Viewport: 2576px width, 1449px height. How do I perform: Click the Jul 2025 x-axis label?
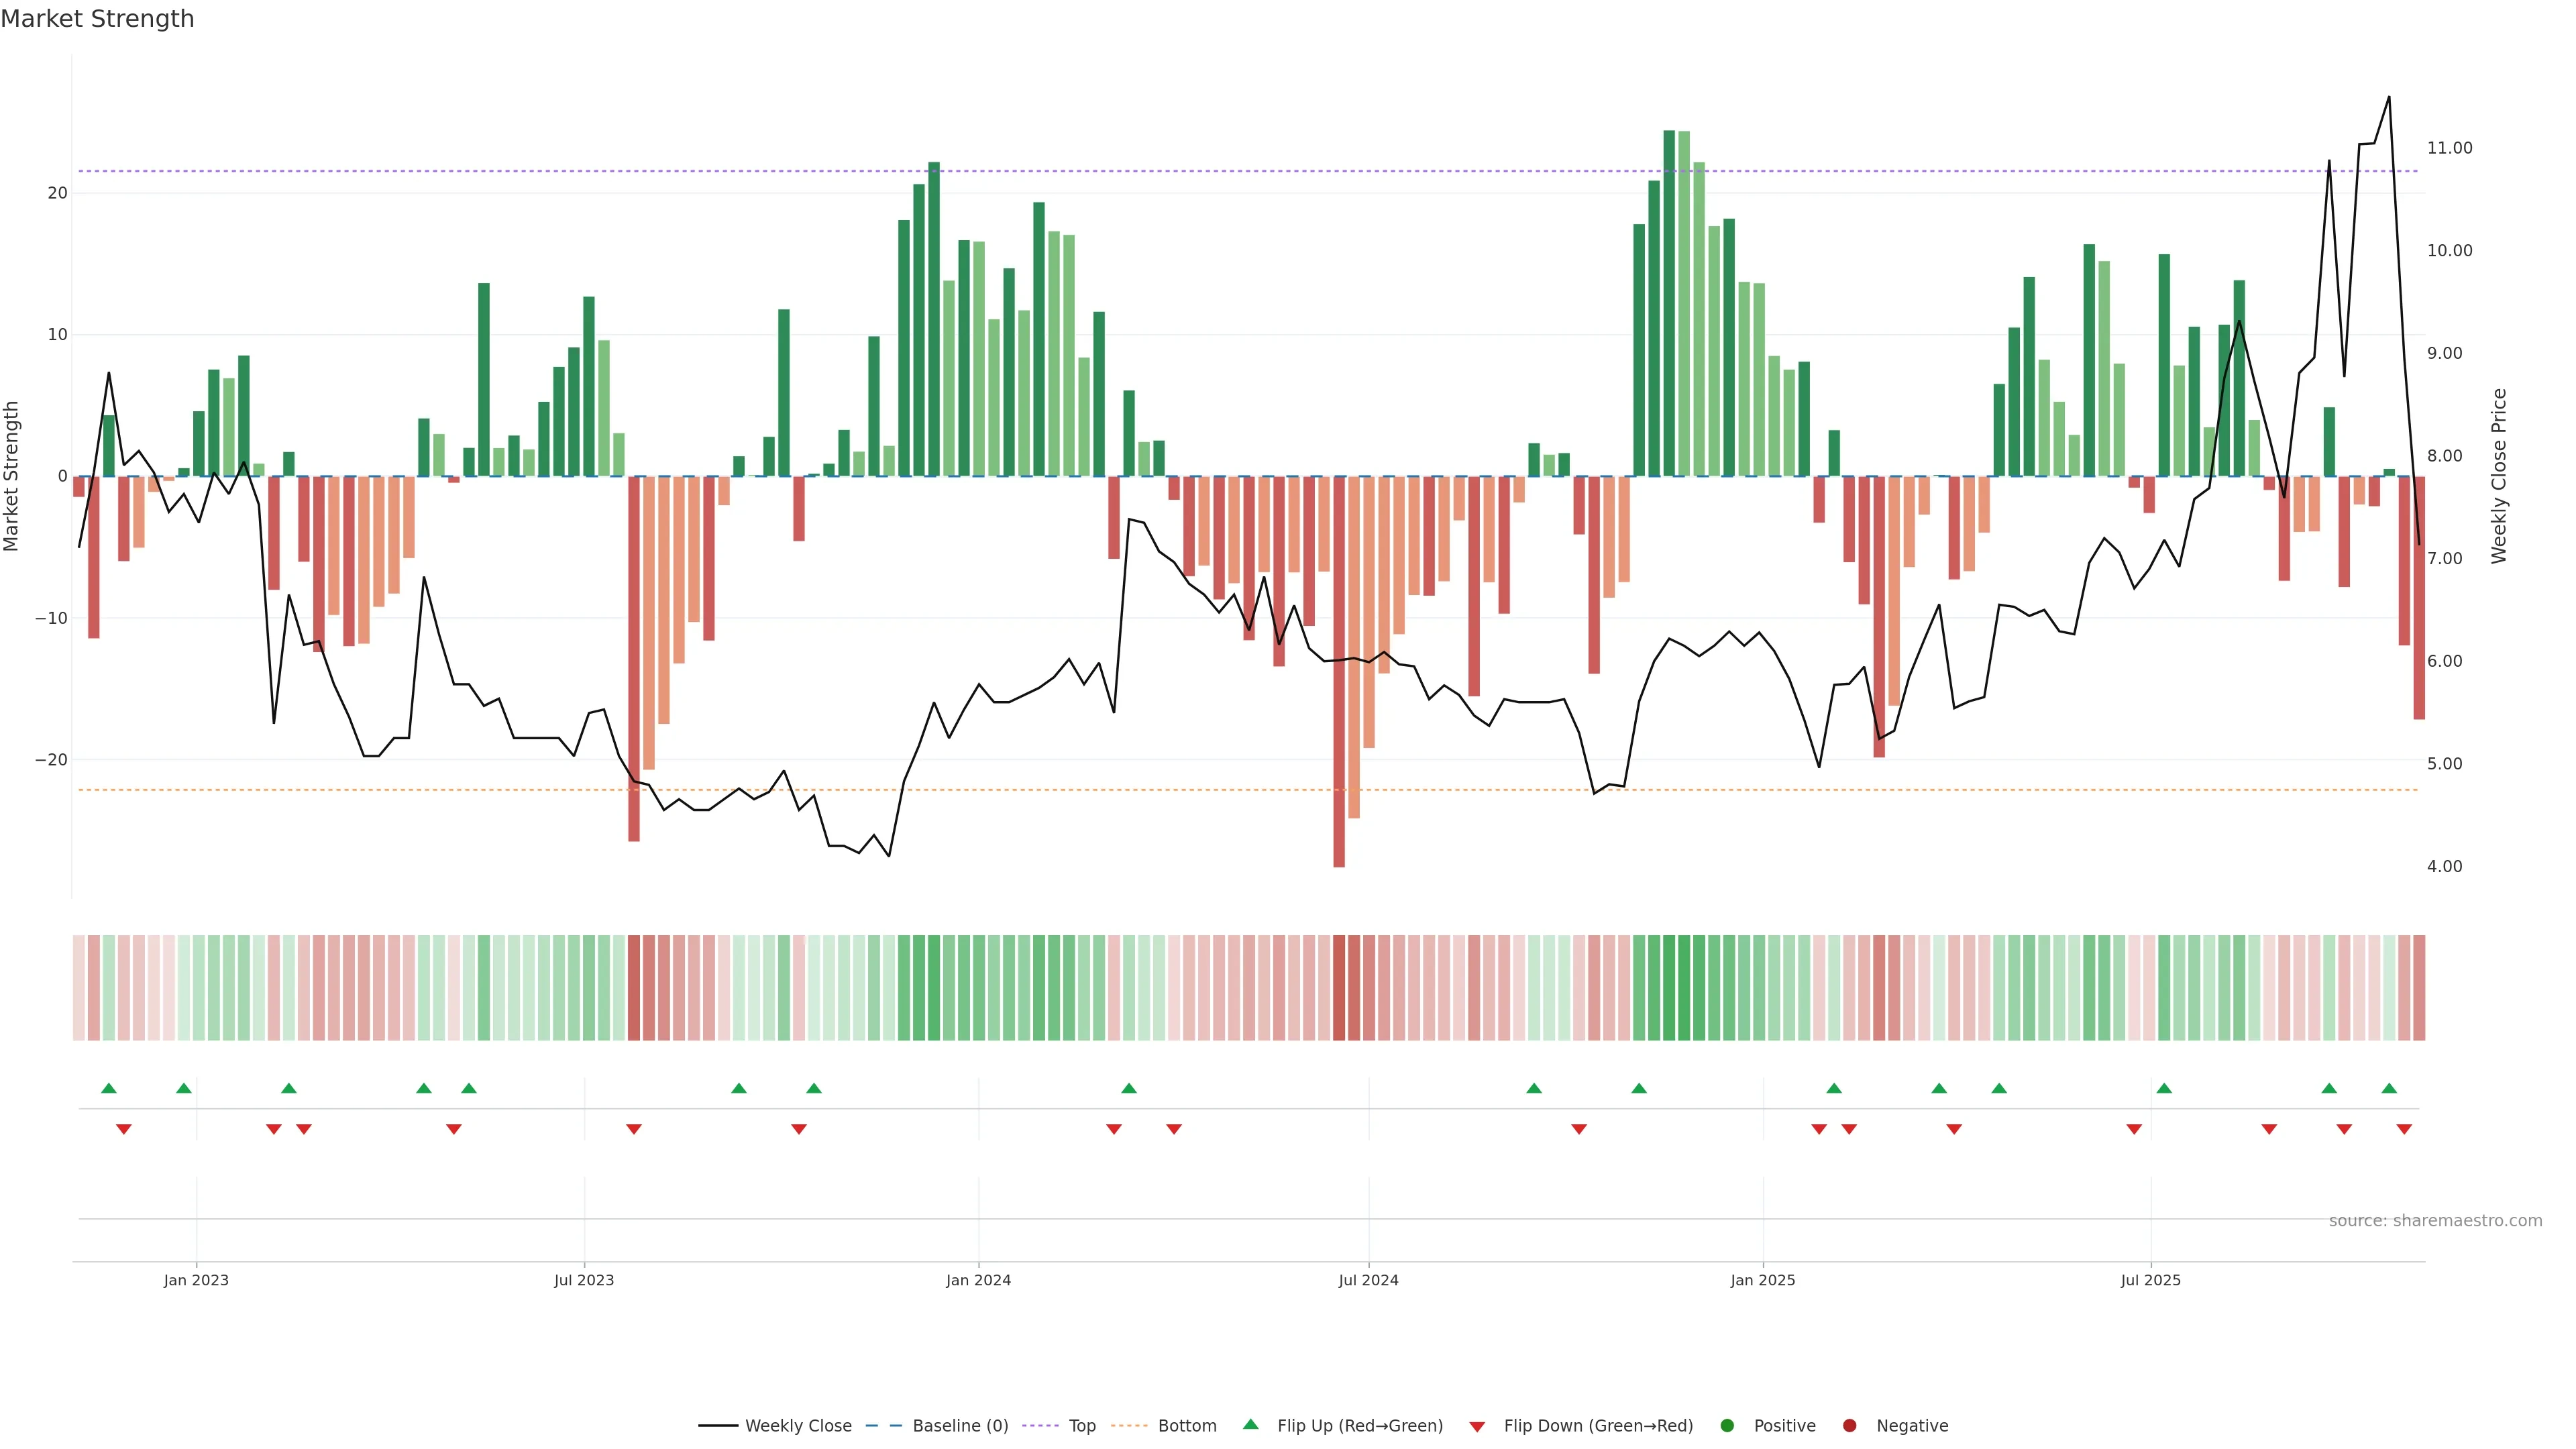click(2150, 1280)
